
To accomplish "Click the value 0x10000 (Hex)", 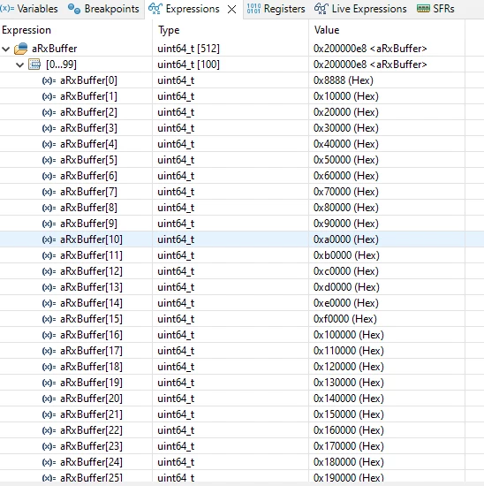I will 346,96.
